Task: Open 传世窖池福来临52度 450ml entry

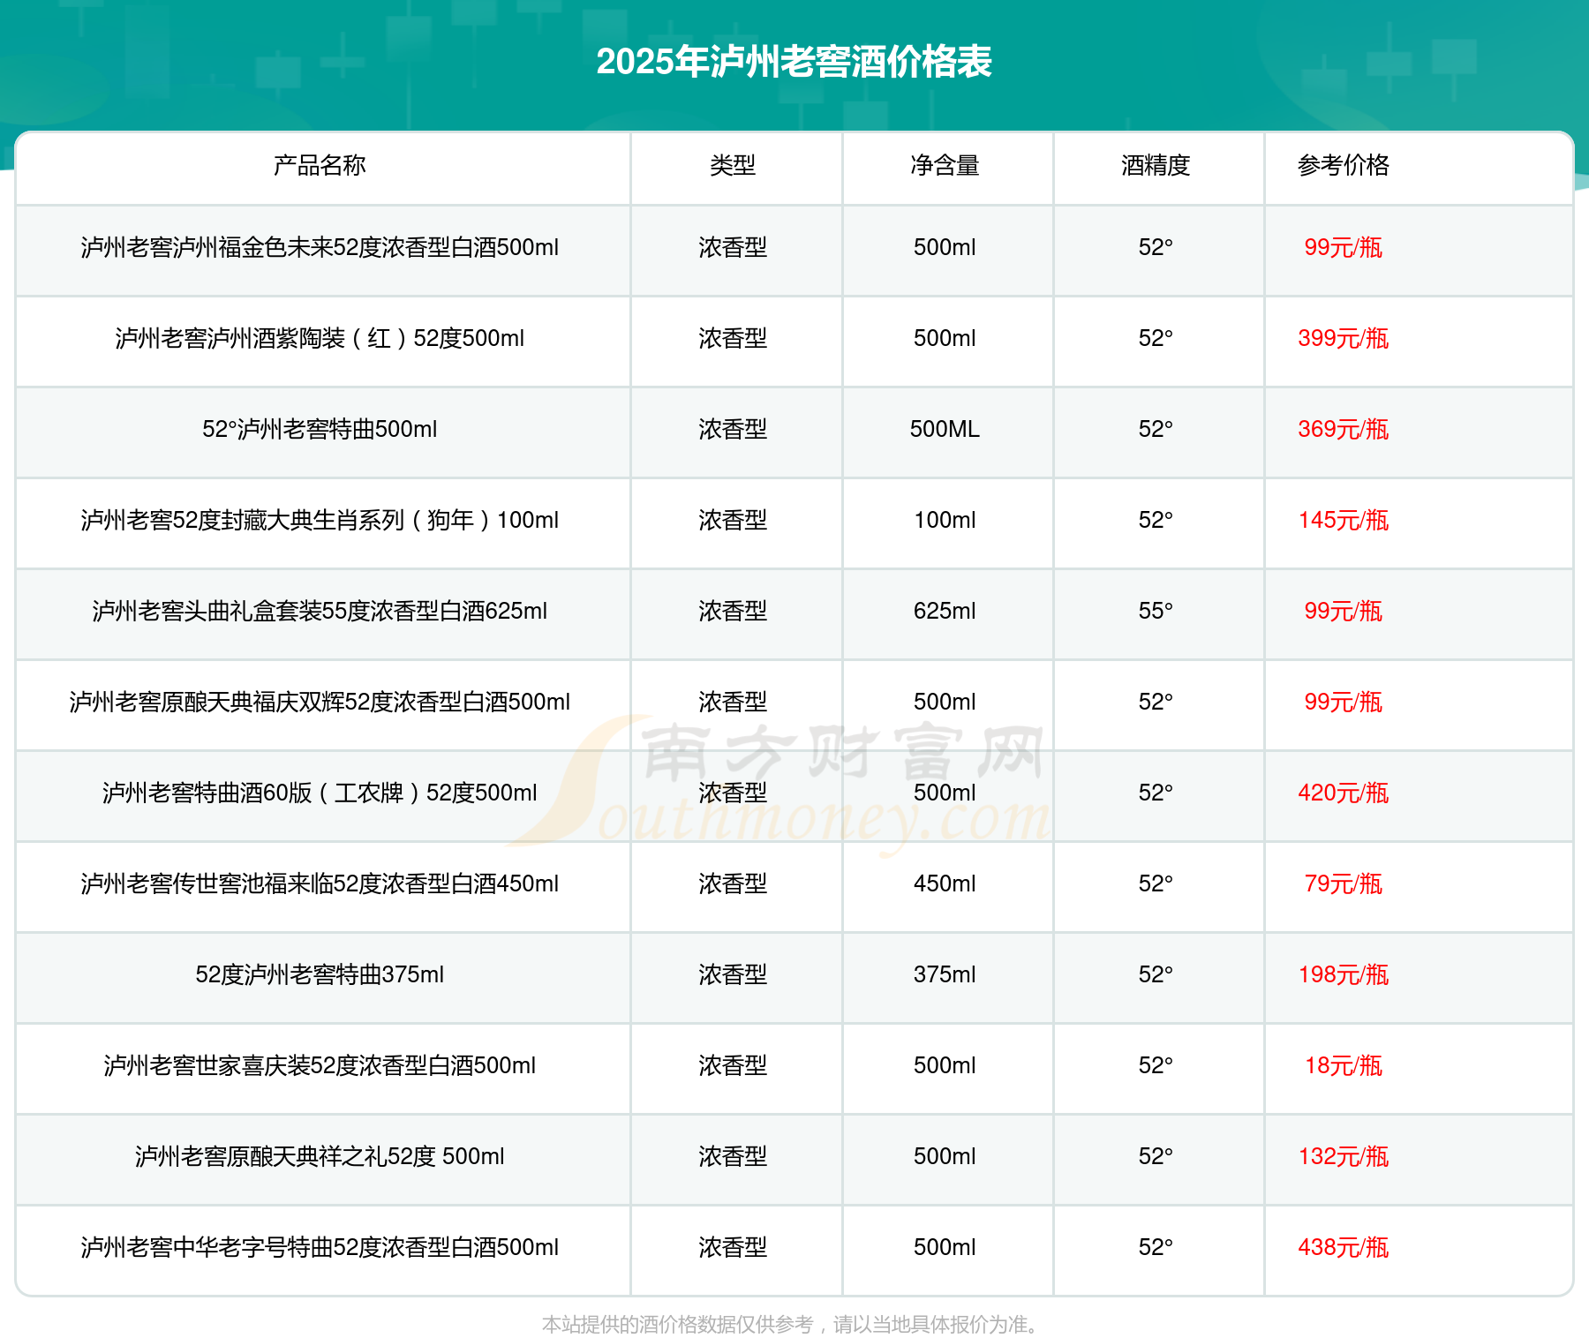Action: pos(320,884)
